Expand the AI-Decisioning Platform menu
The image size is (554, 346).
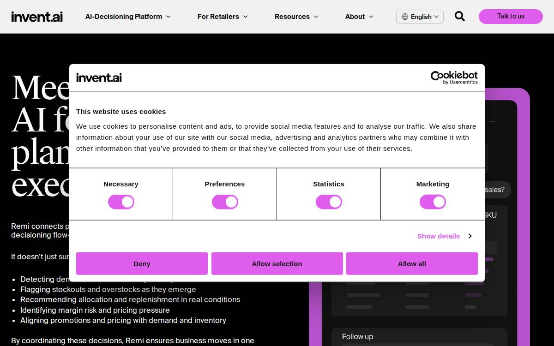point(128,17)
